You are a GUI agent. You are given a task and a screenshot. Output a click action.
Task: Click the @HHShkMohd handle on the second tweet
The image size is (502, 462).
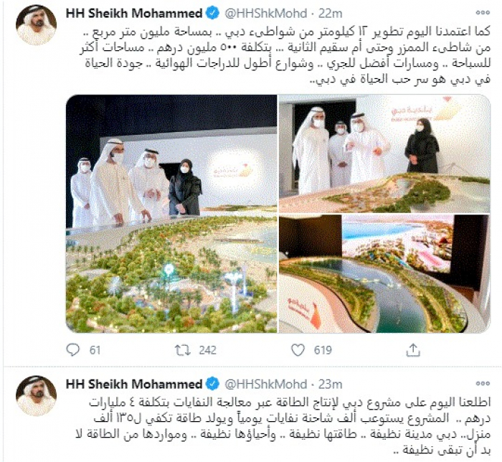click(x=266, y=384)
